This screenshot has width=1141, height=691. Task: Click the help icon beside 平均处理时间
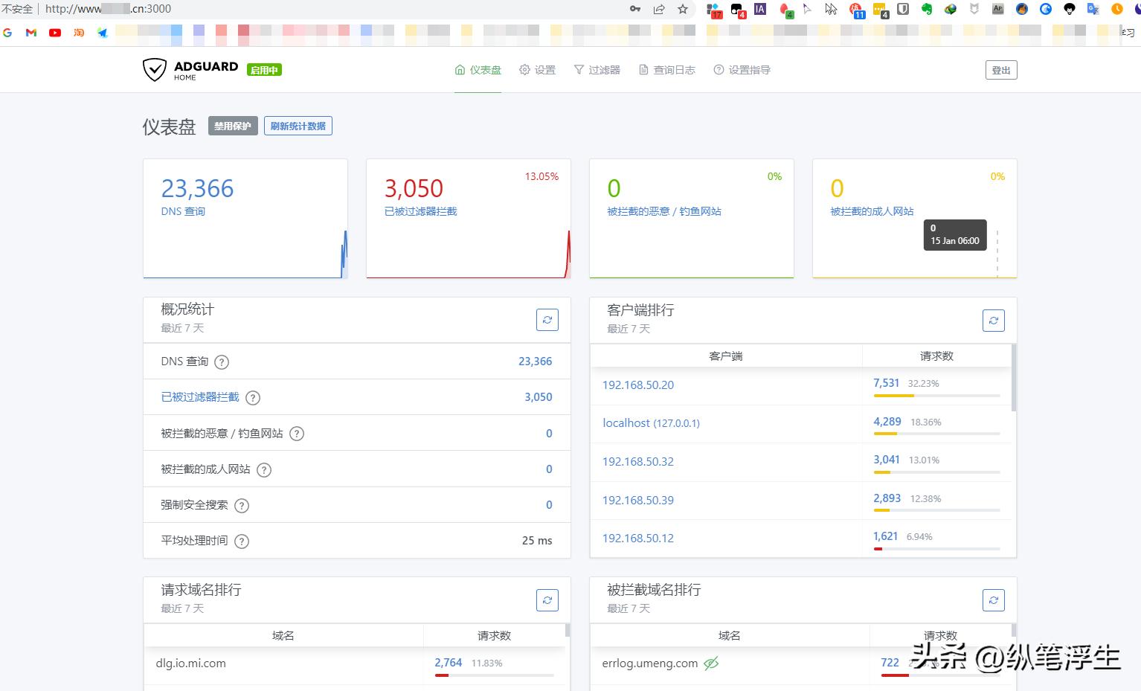(241, 541)
